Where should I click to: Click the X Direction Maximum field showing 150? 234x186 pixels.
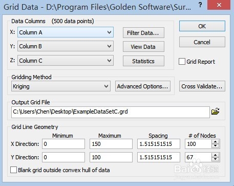coord(111,144)
